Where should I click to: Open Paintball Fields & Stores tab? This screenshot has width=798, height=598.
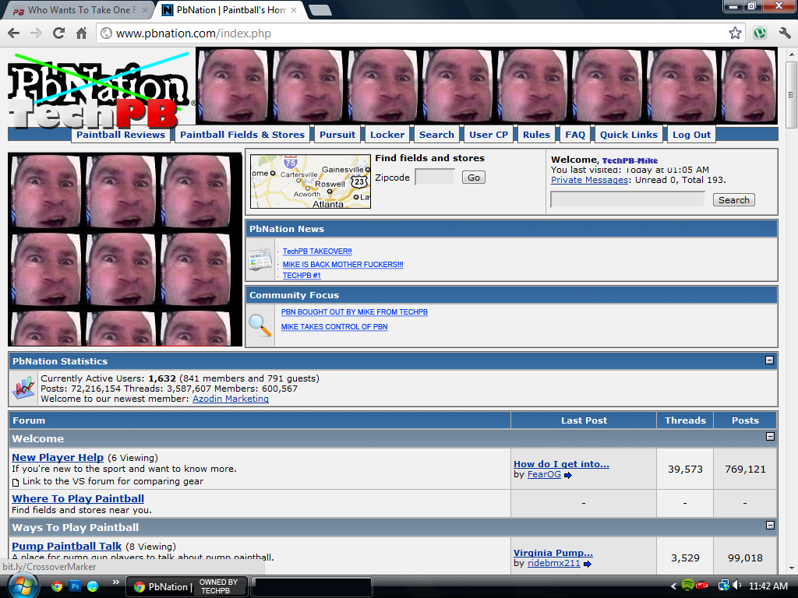(x=242, y=135)
